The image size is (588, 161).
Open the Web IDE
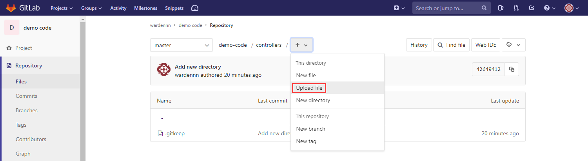(486, 45)
